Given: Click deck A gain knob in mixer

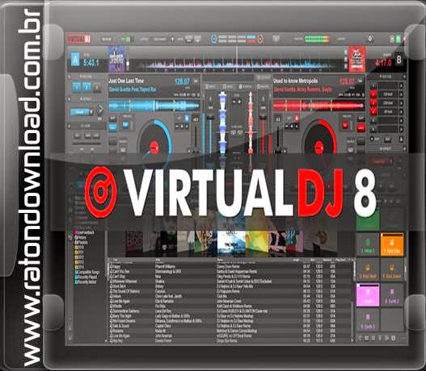Looking at the screenshot, I should point(210,100).
